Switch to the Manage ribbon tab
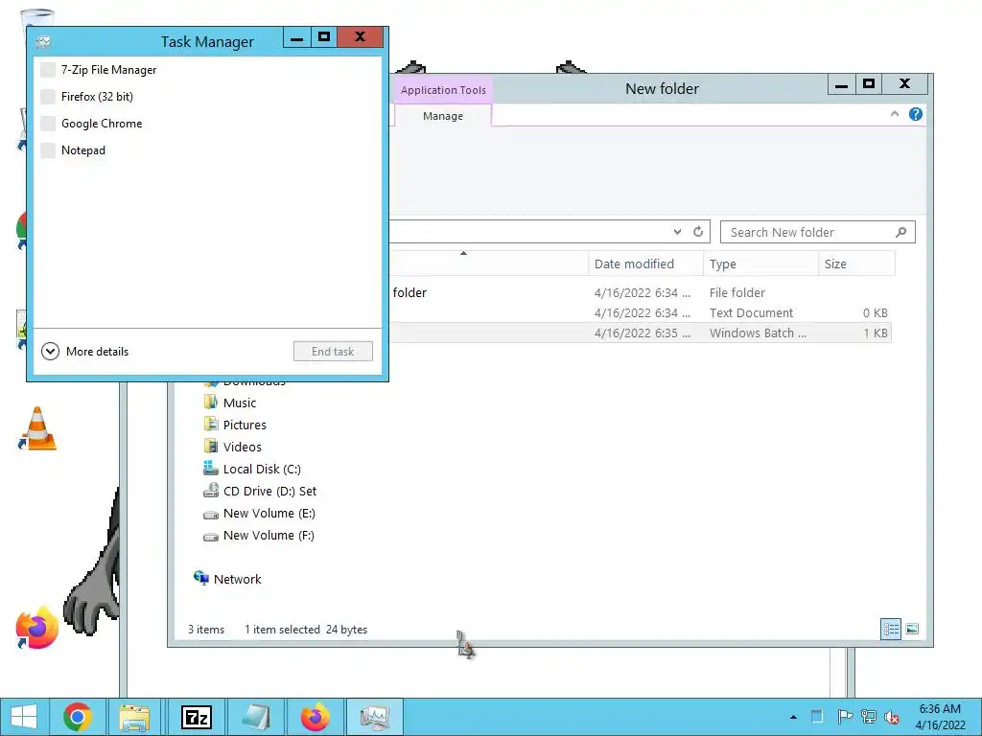 pyautogui.click(x=443, y=116)
